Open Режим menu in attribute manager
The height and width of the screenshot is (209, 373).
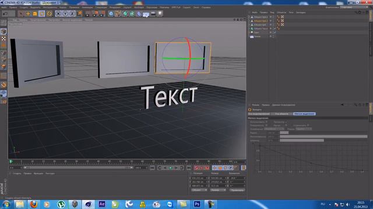click(255, 105)
